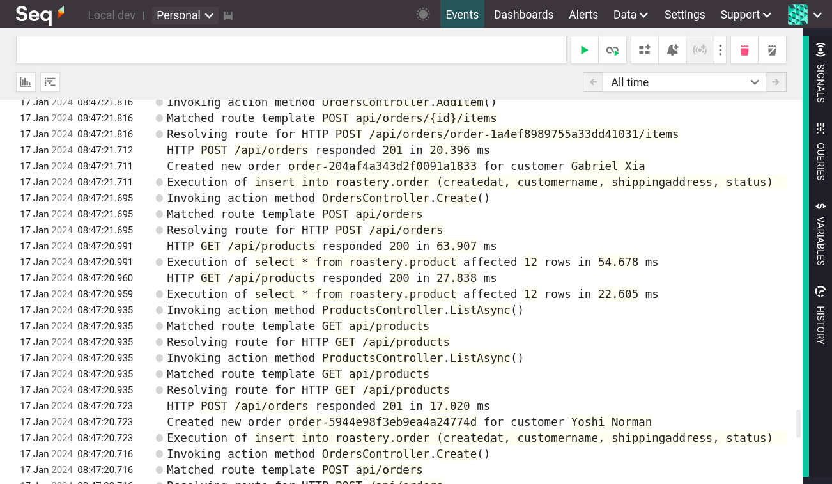Click the add alert bell icon
This screenshot has width=832, height=484.
click(x=672, y=50)
